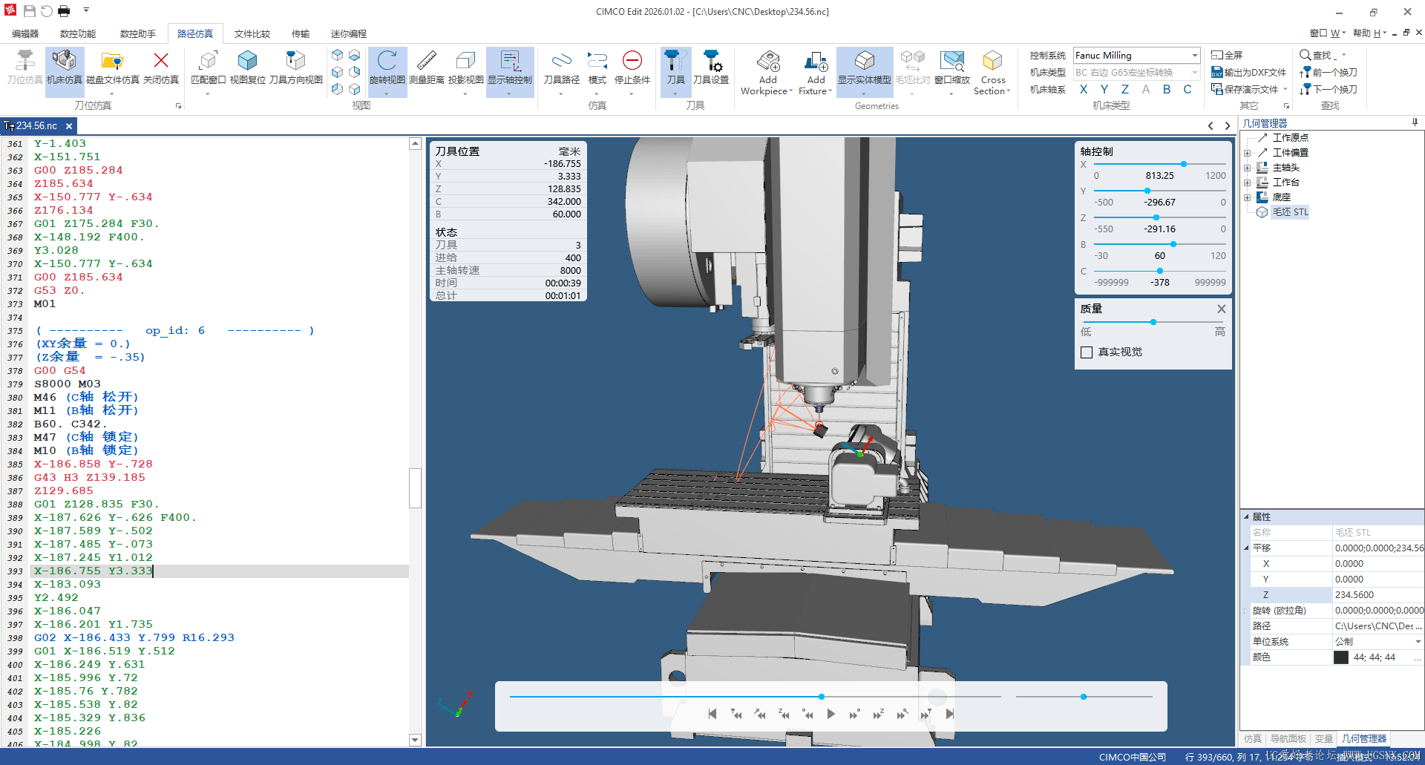Open the 变量 bottom tab
The image size is (1425, 765).
click(x=1324, y=739)
